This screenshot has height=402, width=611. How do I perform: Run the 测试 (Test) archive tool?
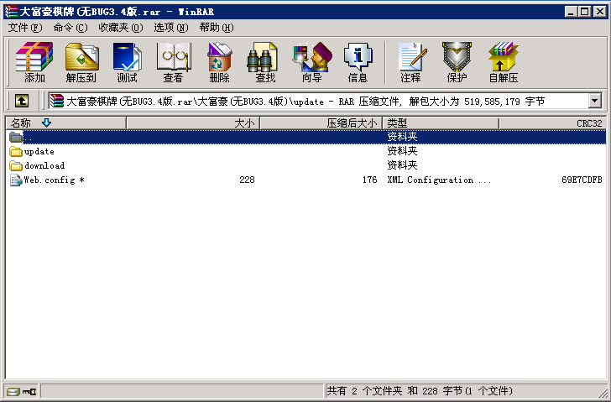point(127,62)
